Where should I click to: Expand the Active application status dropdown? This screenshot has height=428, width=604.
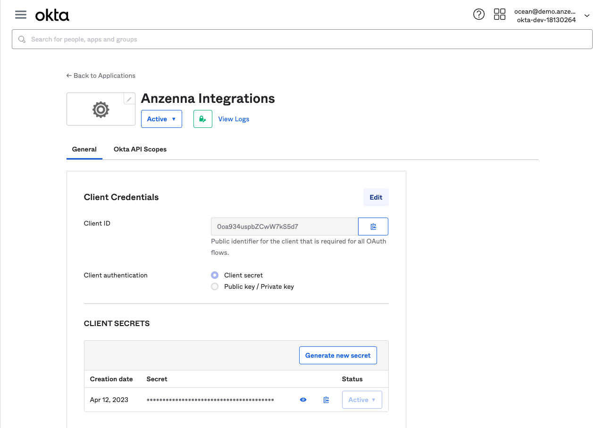[161, 119]
